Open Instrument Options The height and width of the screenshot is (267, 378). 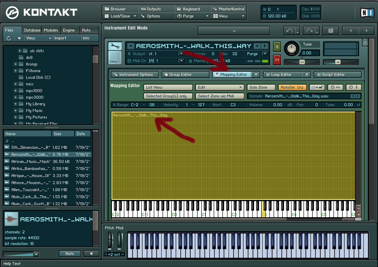[x=135, y=75]
